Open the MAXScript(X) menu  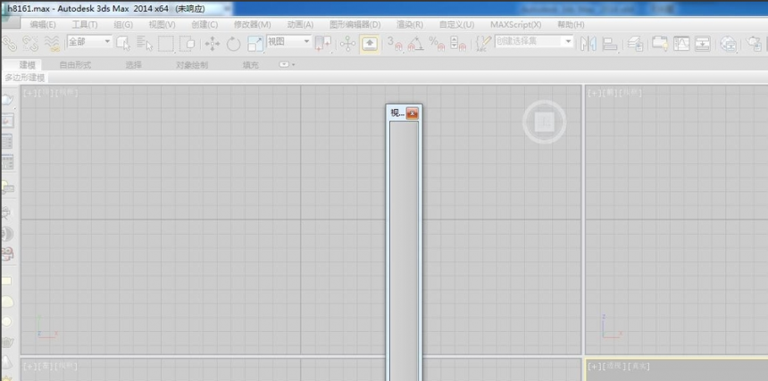(516, 24)
